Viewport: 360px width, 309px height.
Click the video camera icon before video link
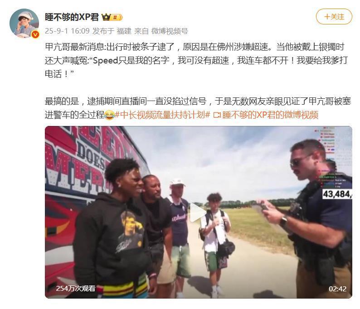coord(217,115)
